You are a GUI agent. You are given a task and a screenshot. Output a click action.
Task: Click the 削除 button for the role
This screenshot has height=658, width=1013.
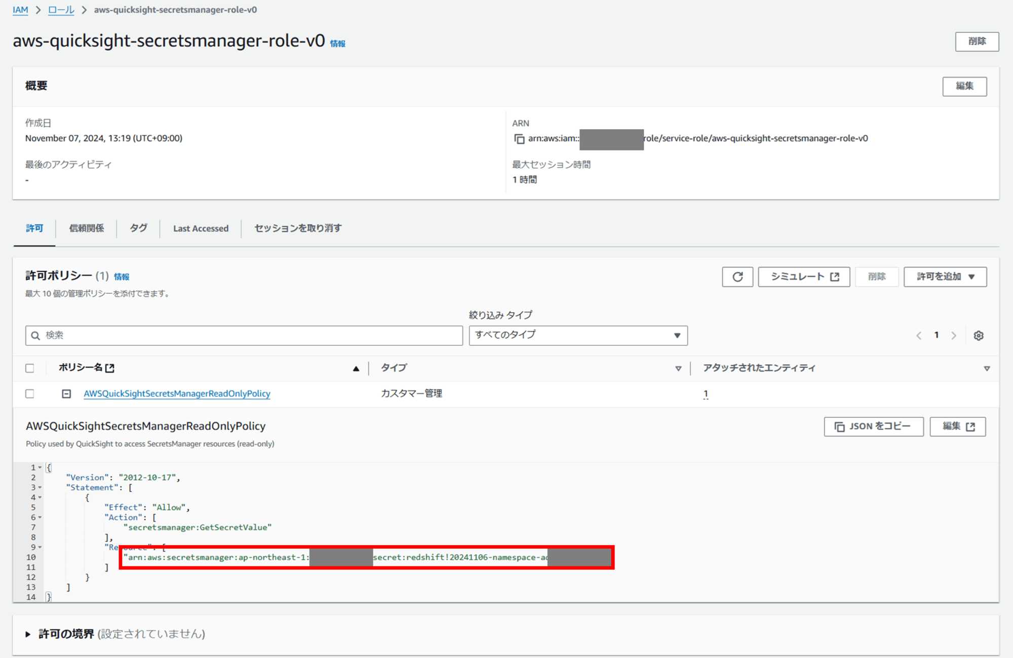click(977, 42)
